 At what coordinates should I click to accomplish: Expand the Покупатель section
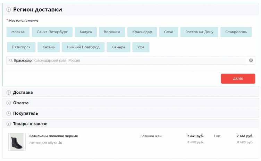click(25, 113)
